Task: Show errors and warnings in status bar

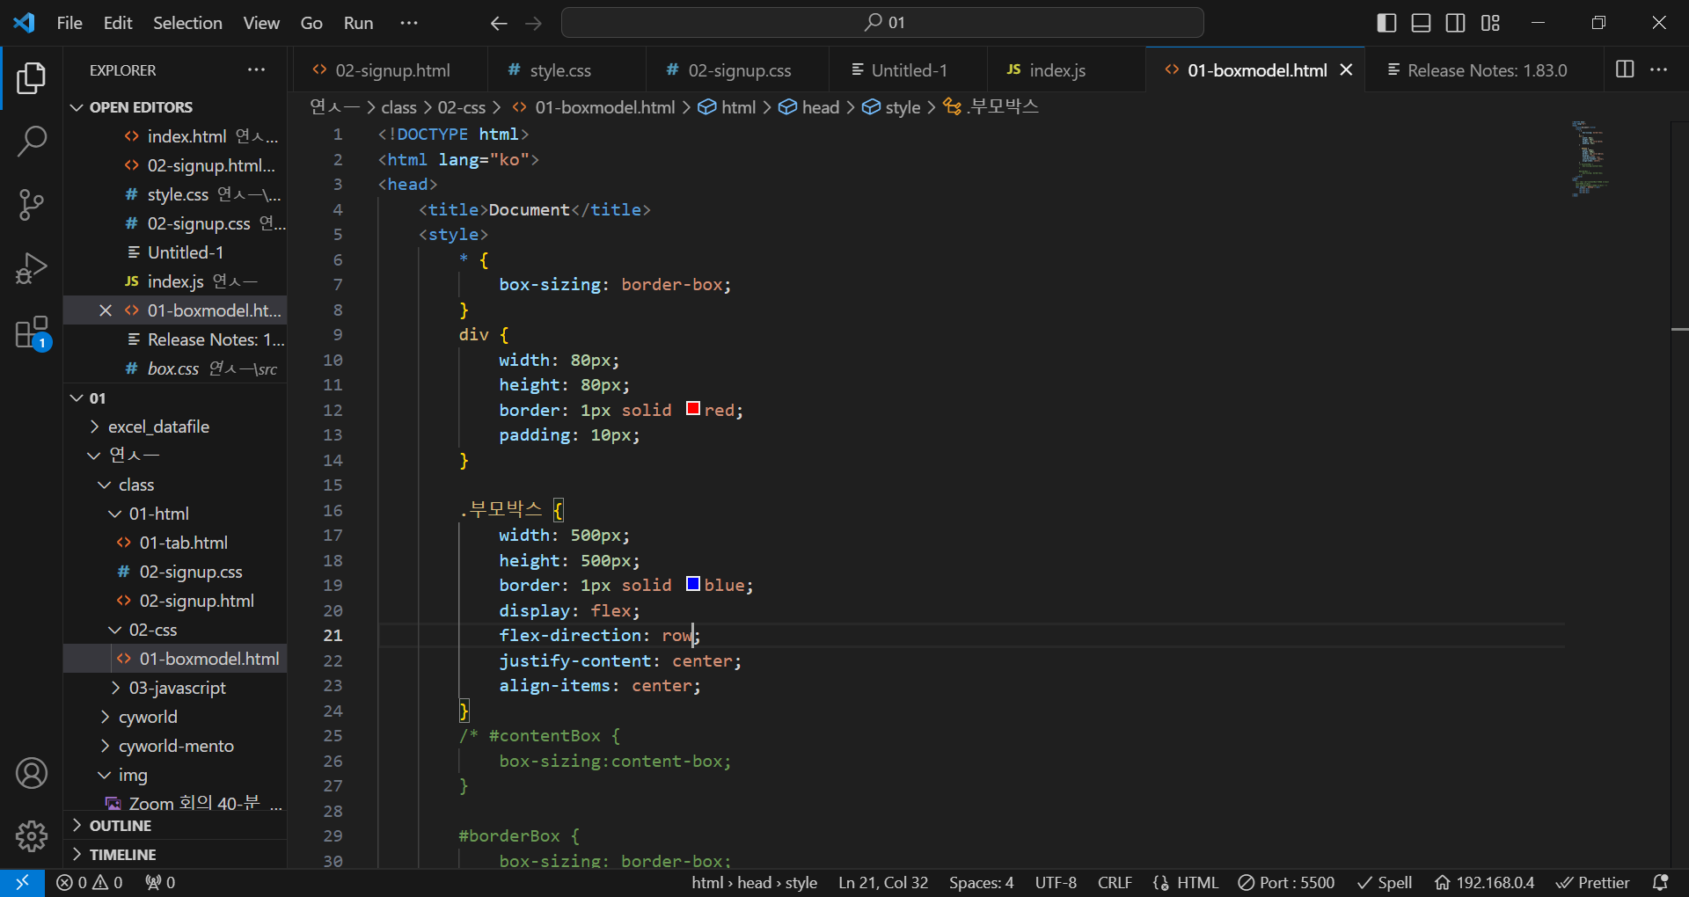Action: tap(90, 882)
